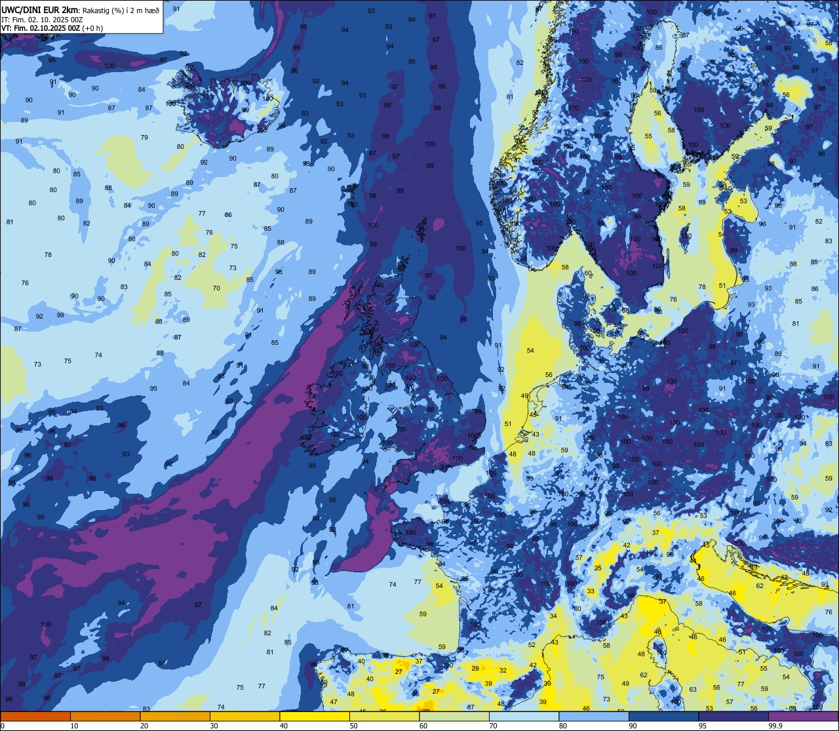Pick the bright yellow 40–50 legend swatch

coord(315,716)
